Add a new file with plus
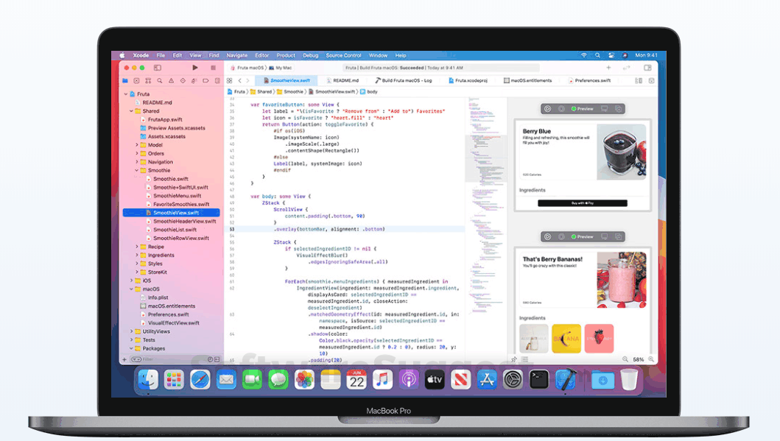Screen dimensions: 780x441 (124, 359)
